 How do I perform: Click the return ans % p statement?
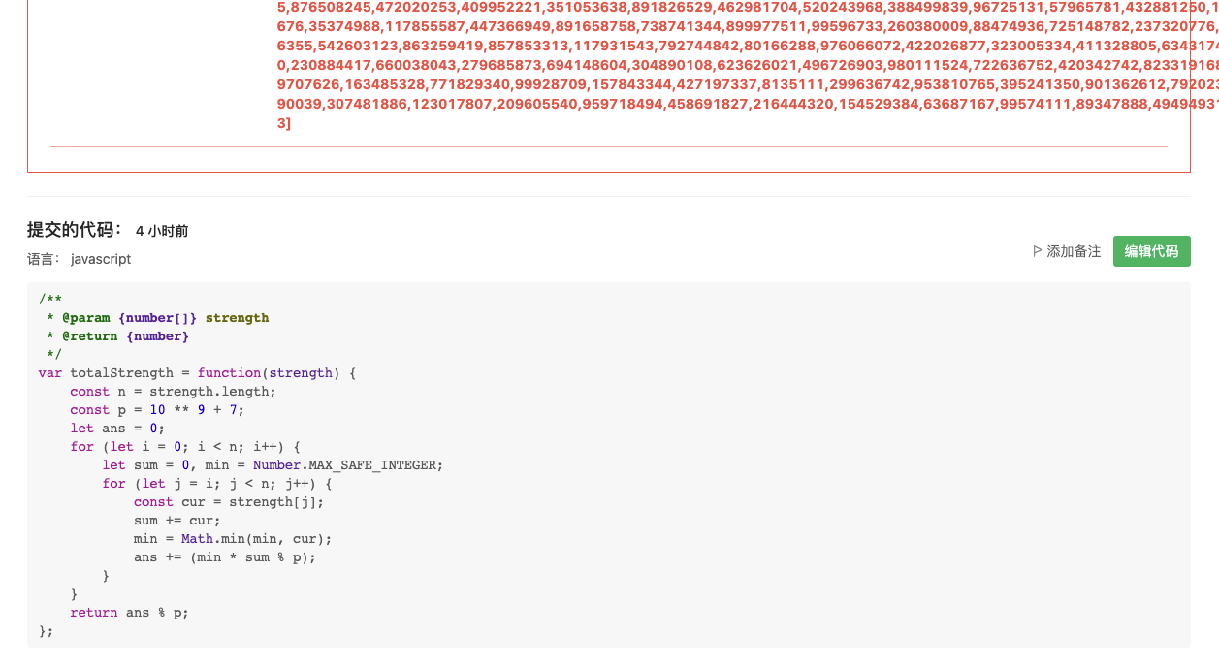pyautogui.click(x=129, y=612)
